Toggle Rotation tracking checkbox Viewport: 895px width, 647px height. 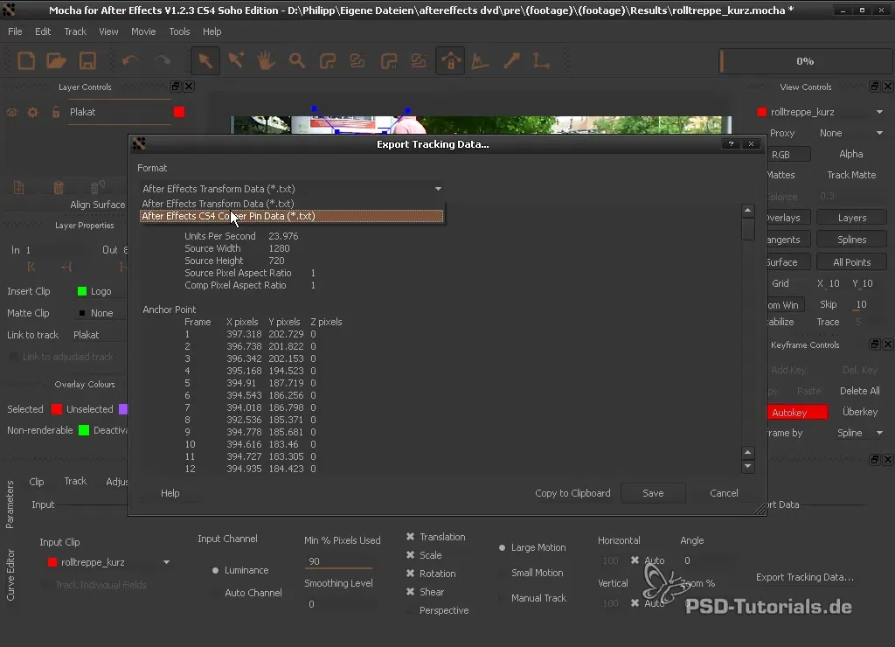[x=411, y=574]
